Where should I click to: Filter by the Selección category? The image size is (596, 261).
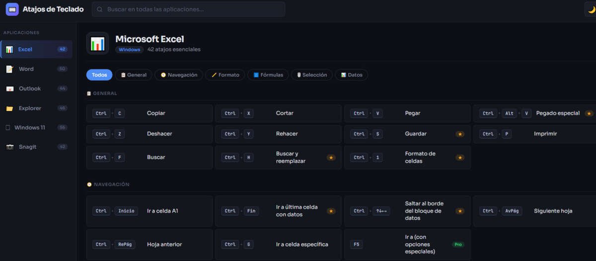coord(311,75)
